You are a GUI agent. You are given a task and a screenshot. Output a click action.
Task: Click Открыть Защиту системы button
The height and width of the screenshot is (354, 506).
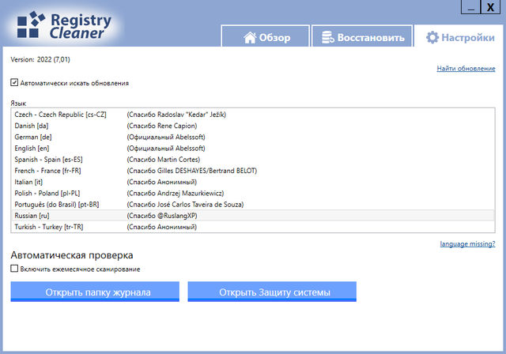pos(272,292)
